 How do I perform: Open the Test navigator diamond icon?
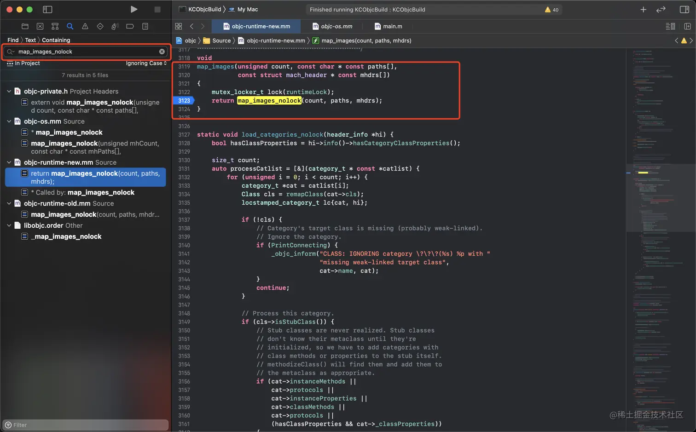[100, 26]
